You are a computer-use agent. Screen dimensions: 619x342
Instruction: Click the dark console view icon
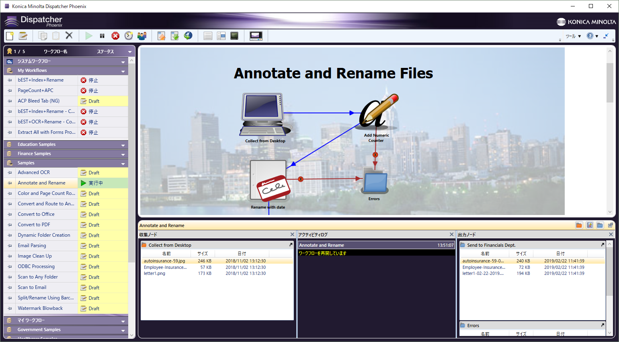234,36
